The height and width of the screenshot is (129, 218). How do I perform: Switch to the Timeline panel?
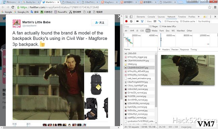click(x=182, y=17)
